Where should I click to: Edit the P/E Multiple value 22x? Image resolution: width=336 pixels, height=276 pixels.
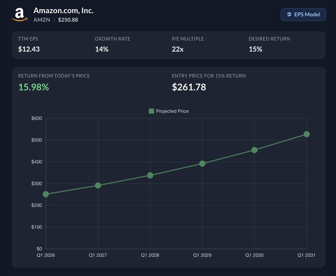pos(178,49)
